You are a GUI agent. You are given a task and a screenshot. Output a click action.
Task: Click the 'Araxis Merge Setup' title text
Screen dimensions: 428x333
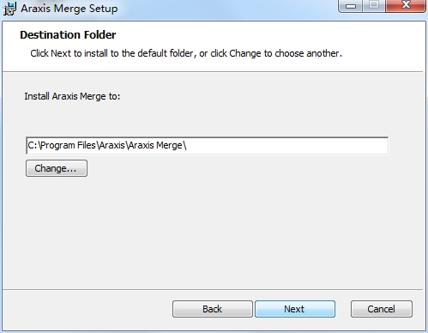point(69,9)
